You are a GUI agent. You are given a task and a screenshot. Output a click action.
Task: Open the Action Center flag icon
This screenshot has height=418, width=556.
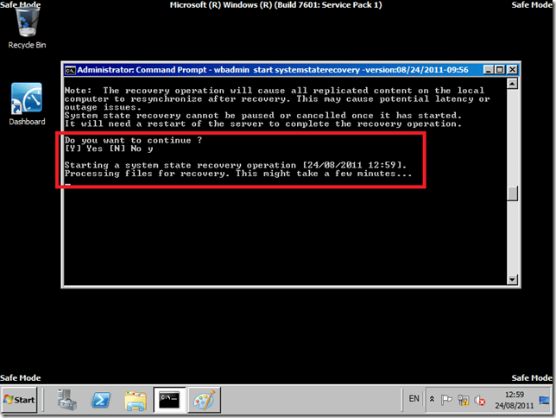[446, 400]
